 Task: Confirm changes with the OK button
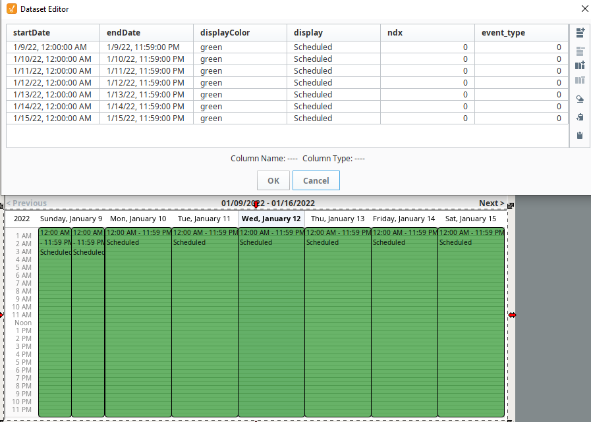point(273,180)
